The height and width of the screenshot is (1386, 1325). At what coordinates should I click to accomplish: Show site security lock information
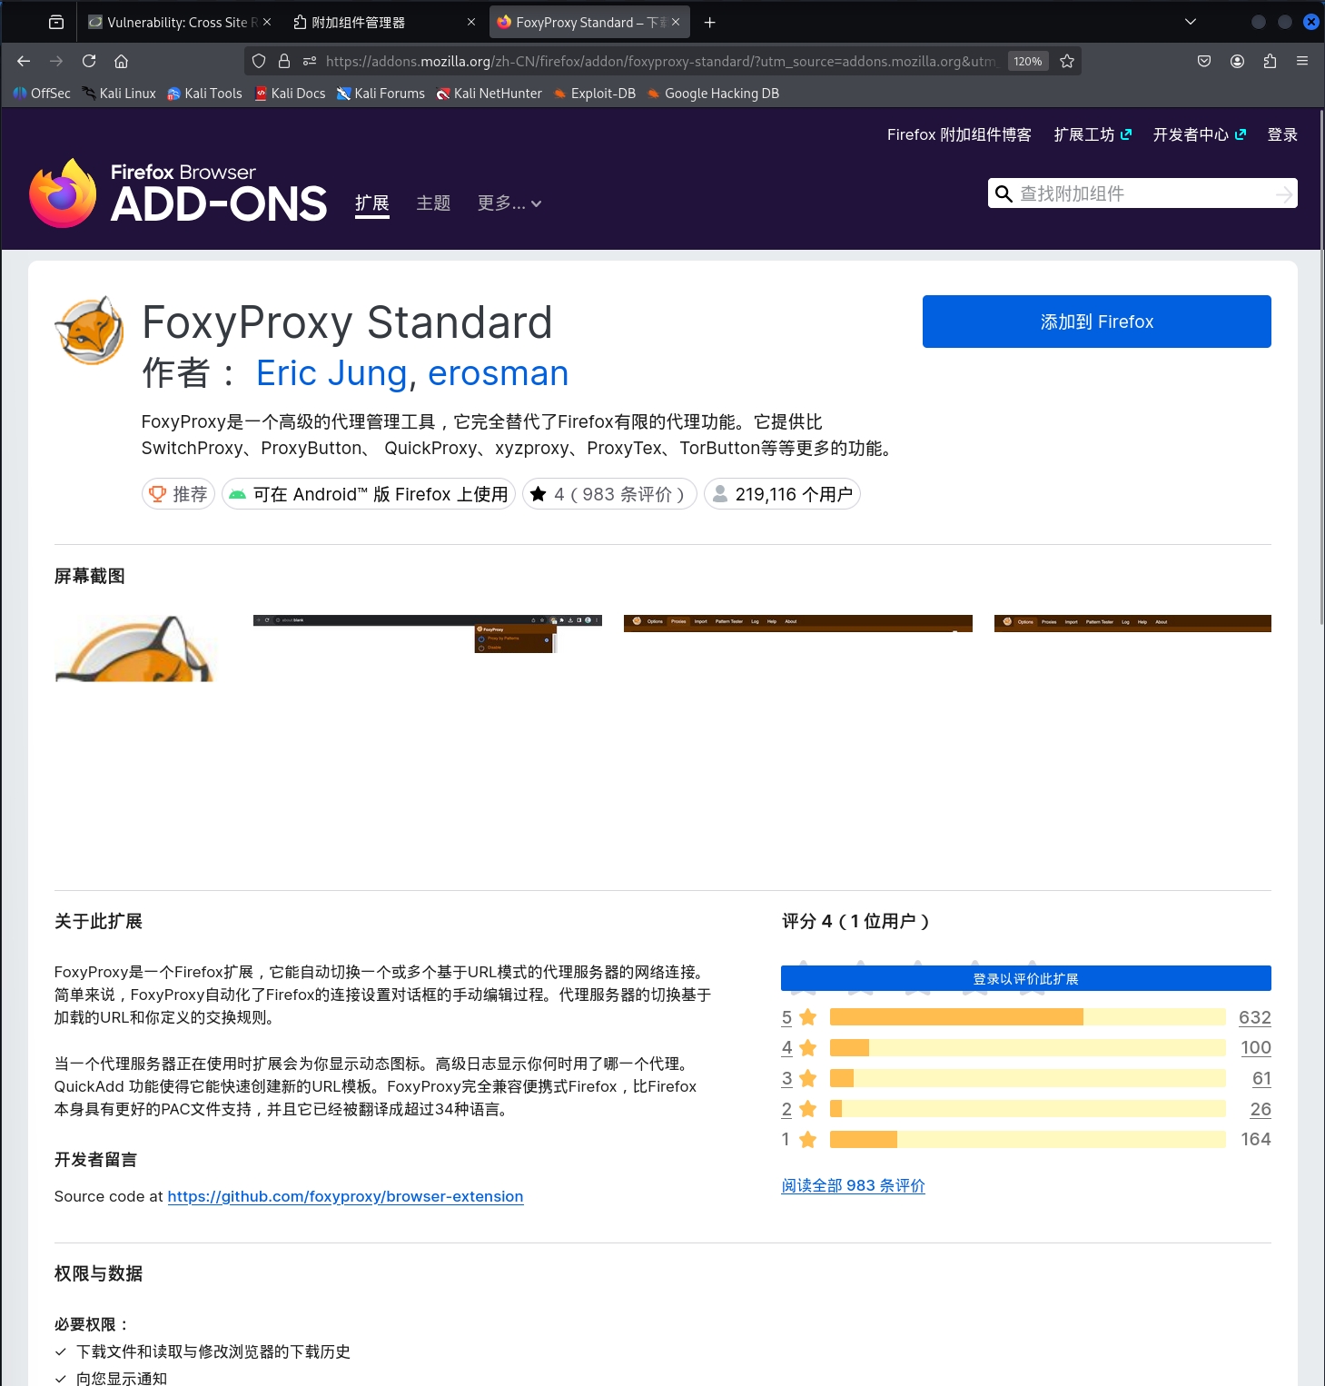(284, 61)
